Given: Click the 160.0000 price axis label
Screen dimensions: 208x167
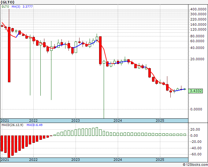Looking at the screenshot, I should point(198,24).
